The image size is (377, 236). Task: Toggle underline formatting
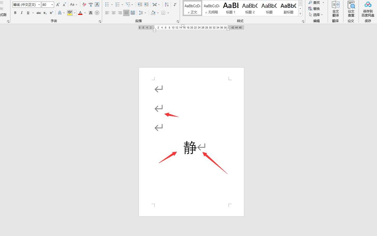28,13
